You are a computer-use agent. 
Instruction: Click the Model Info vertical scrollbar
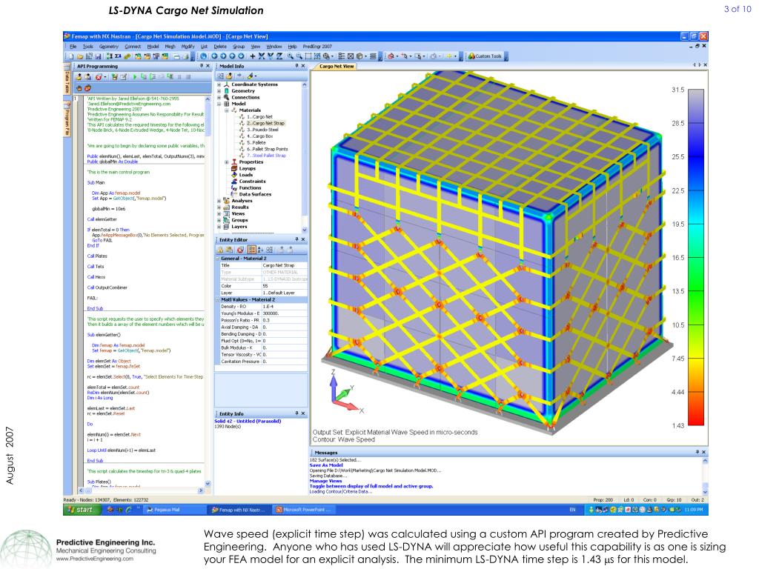point(305,157)
